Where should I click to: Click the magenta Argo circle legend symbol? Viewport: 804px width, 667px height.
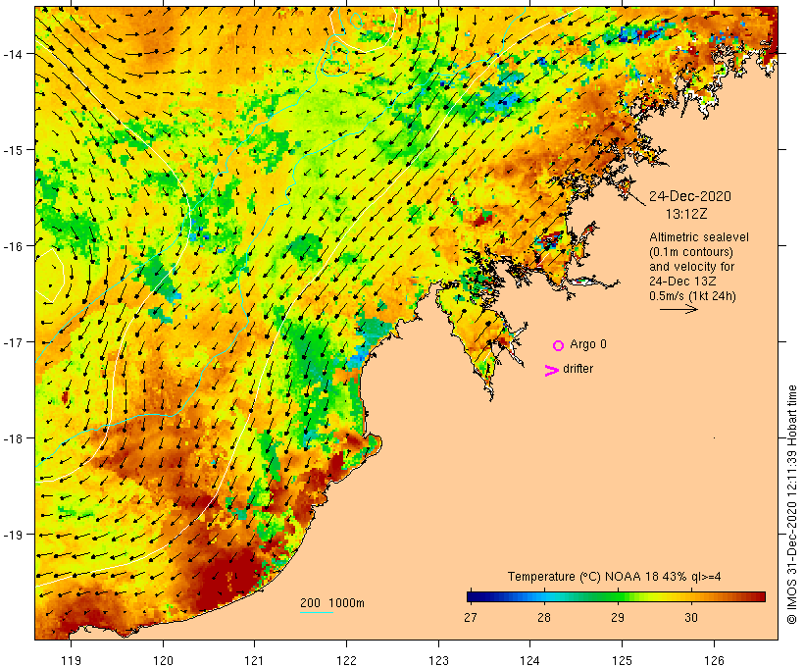point(559,346)
